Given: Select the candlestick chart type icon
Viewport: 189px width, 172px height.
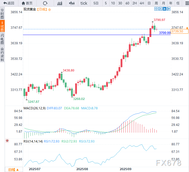Looking at the screenshot, I should [72, 3].
